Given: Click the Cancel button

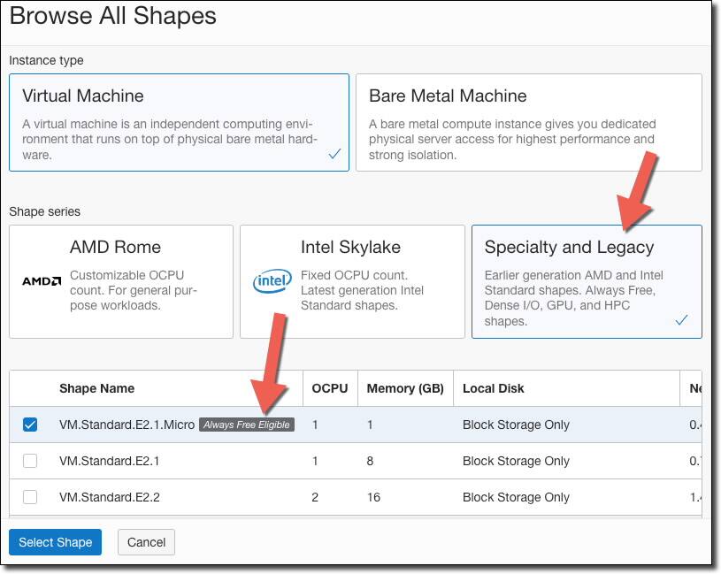Looking at the screenshot, I should click(146, 542).
